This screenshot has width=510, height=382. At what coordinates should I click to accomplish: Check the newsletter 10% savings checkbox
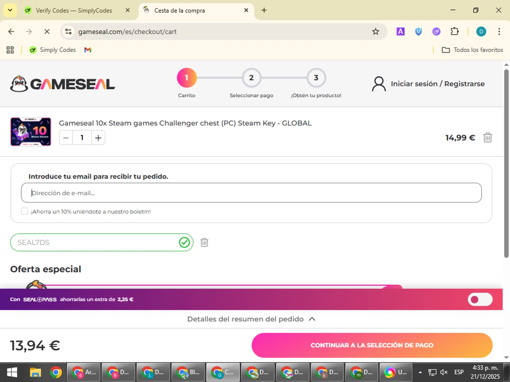click(24, 211)
